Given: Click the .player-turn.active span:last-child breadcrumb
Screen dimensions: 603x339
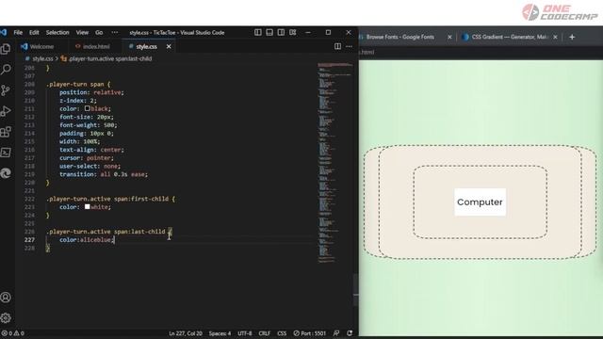Looking at the screenshot, I should [x=106, y=58].
